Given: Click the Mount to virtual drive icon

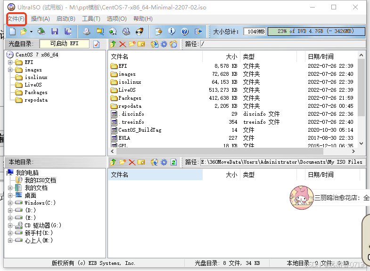Looking at the screenshot, I should [126, 32].
